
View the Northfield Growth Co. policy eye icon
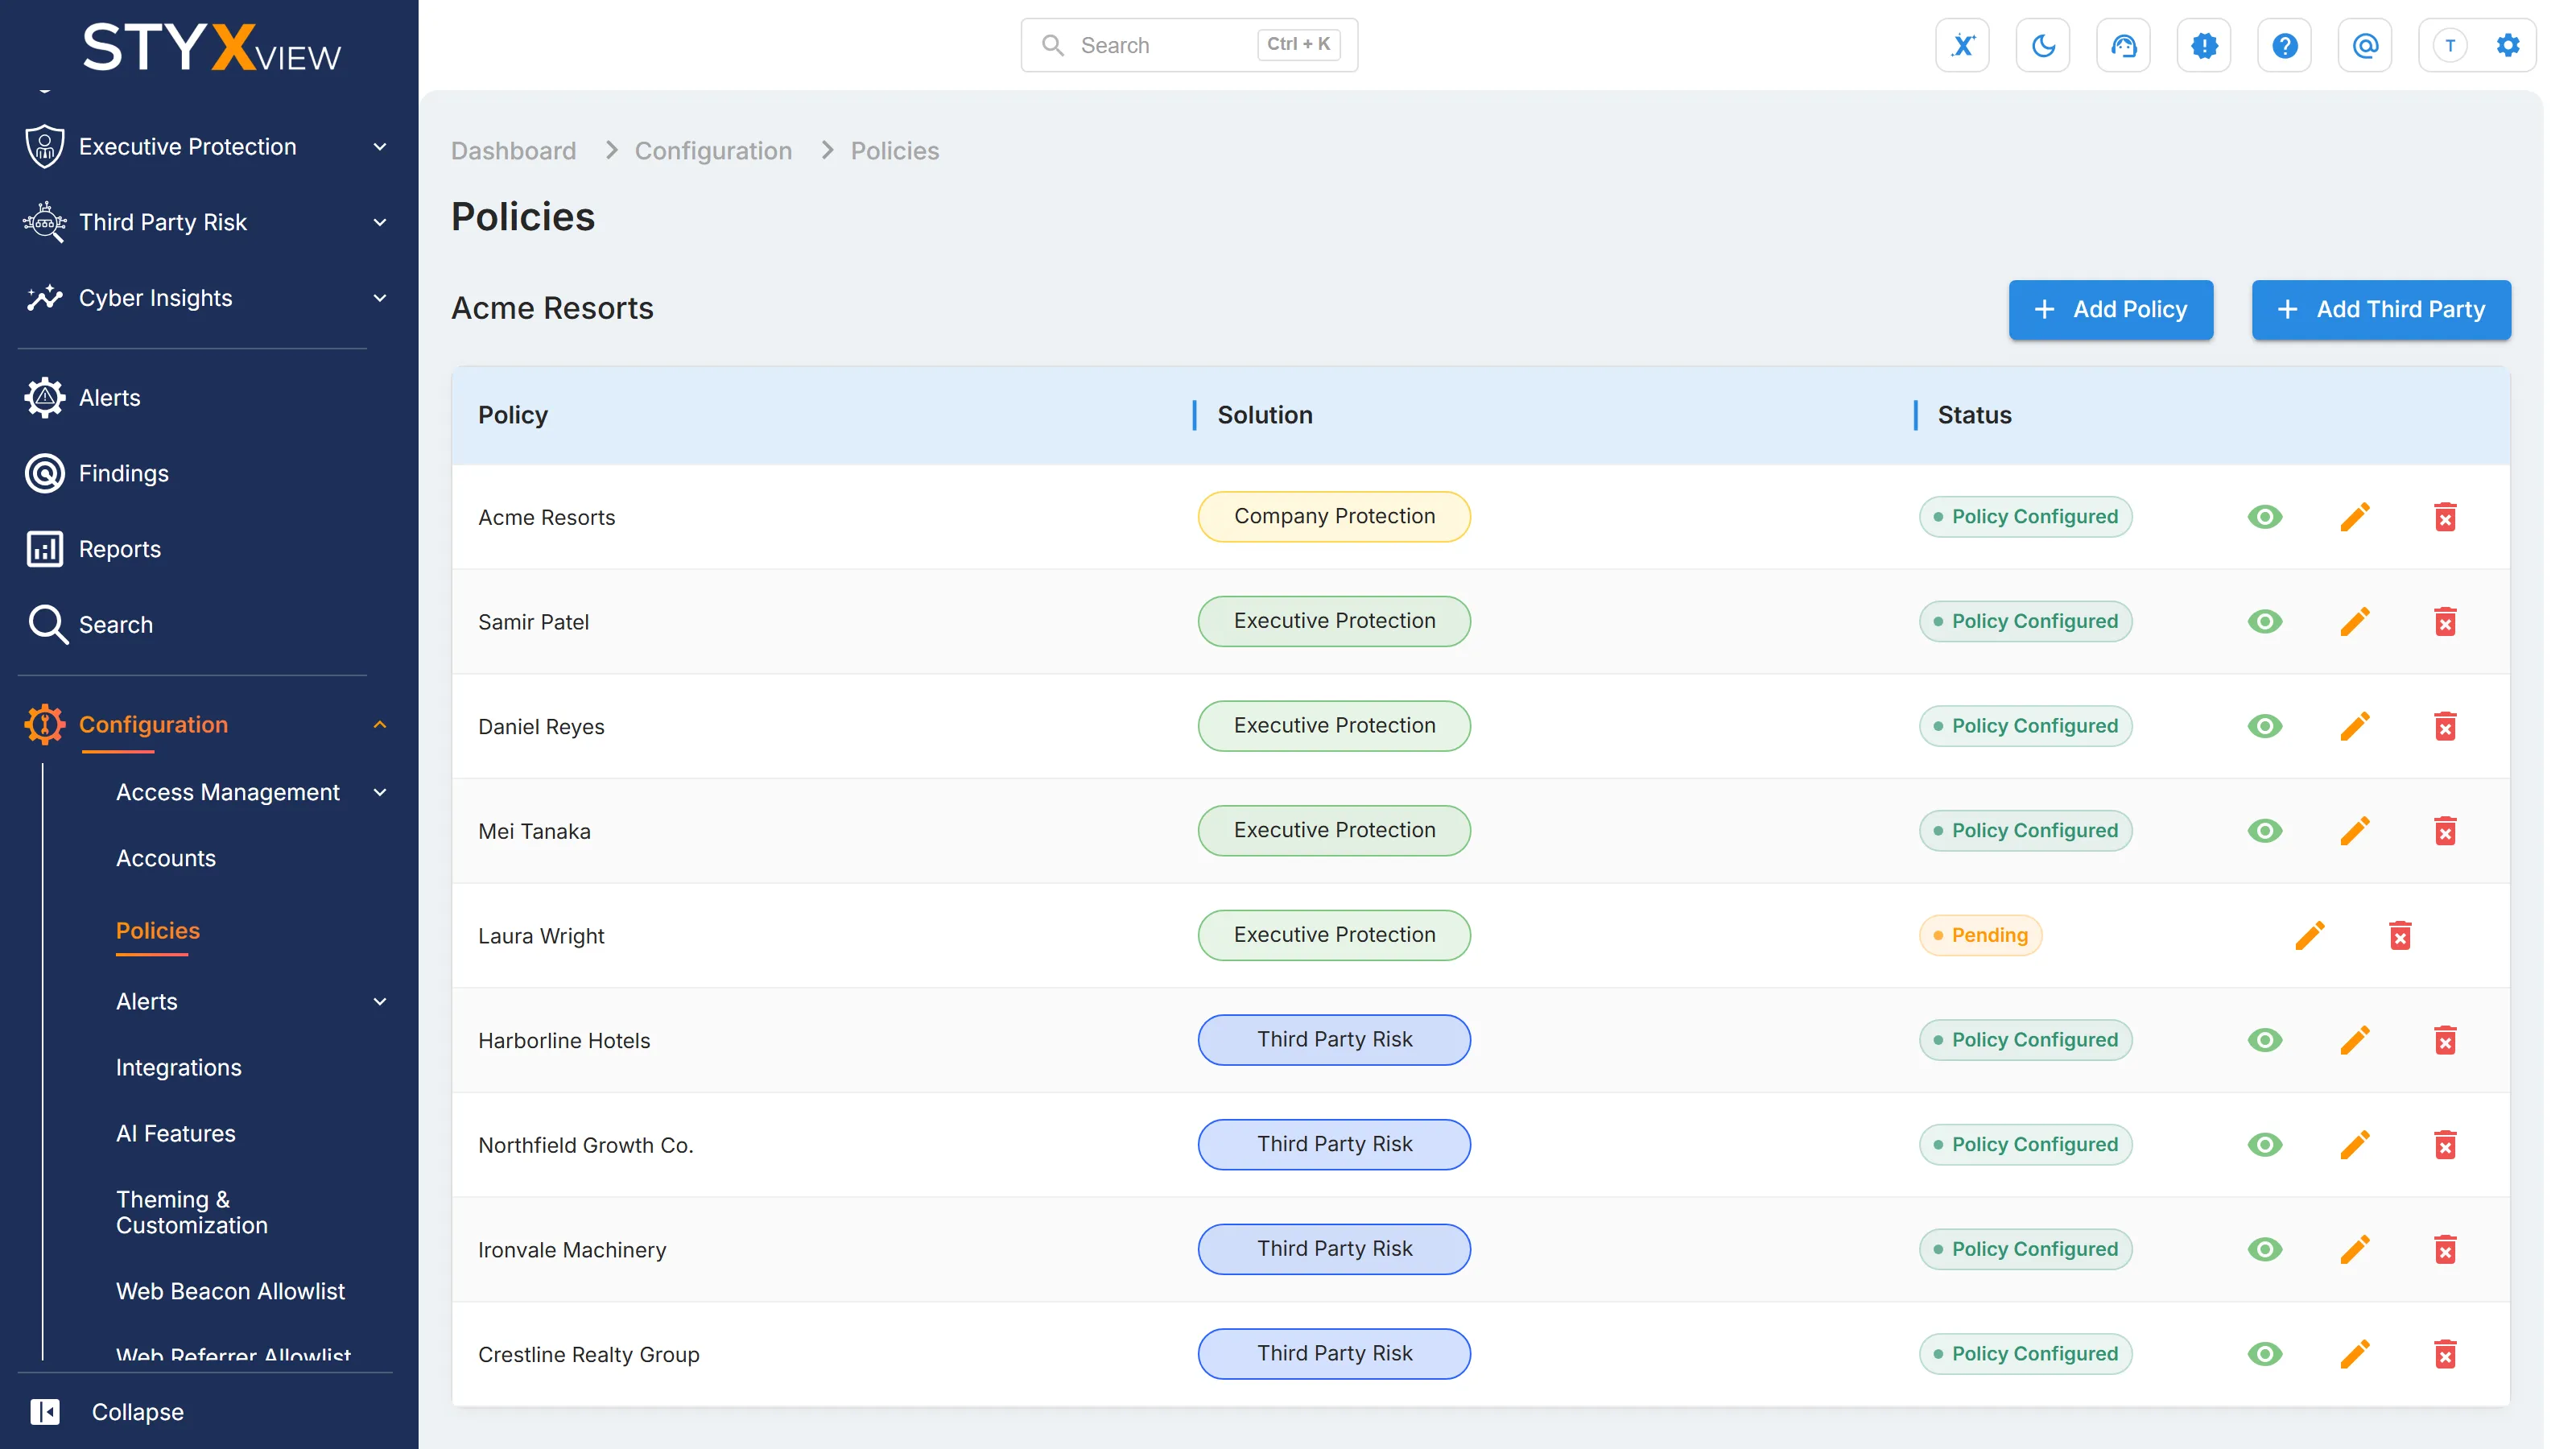tap(2265, 1145)
